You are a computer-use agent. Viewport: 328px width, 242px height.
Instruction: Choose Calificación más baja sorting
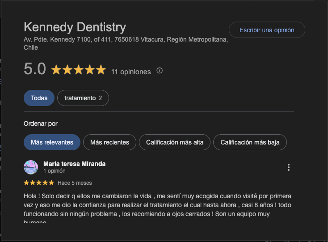[x=250, y=142]
